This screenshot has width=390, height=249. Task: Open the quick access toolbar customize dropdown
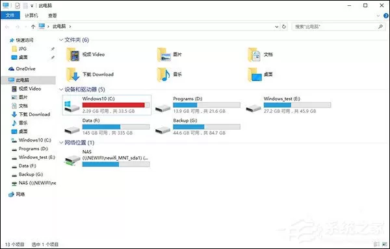click(32, 6)
